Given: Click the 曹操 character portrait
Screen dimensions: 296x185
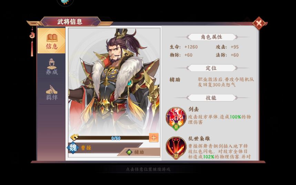Looking at the screenshot, I should [x=114, y=81].
